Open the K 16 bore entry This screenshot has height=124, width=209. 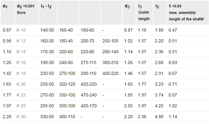[x=21, y=62]
